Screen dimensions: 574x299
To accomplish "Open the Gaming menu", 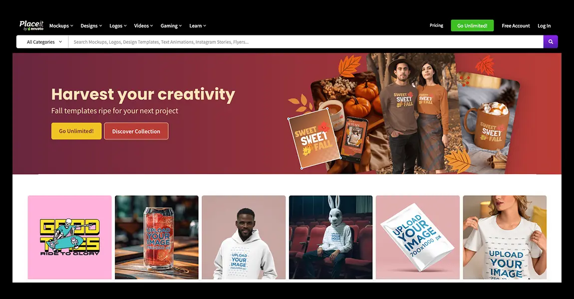I will click(x=171, y=25).
